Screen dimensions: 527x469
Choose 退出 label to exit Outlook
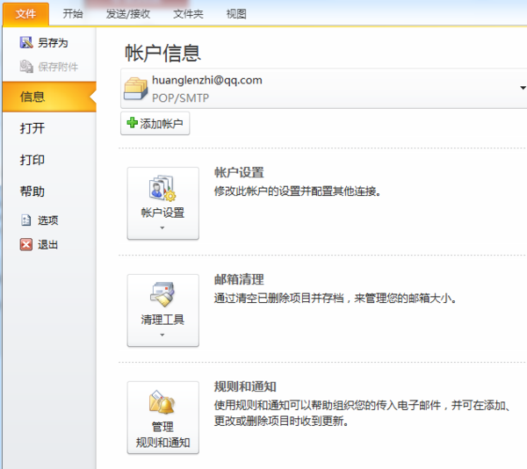coord(47,244)
